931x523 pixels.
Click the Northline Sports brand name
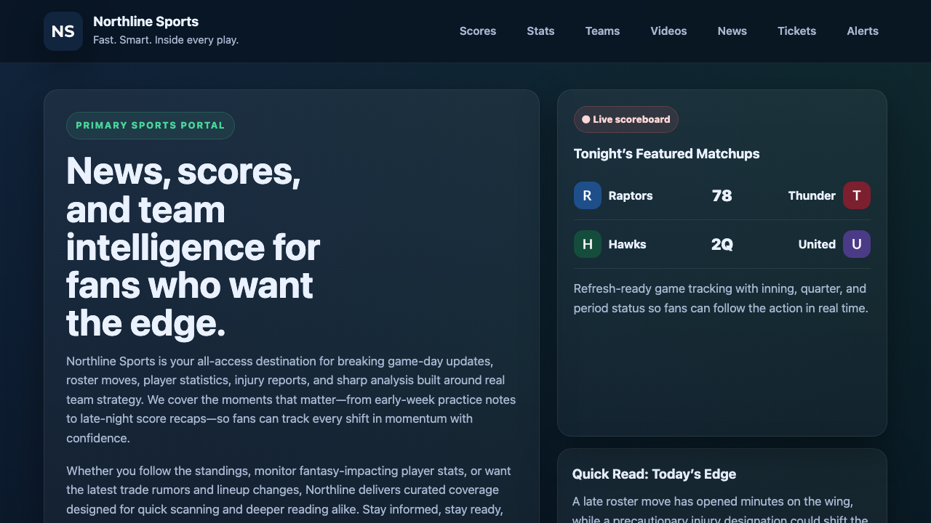point(145,22)
